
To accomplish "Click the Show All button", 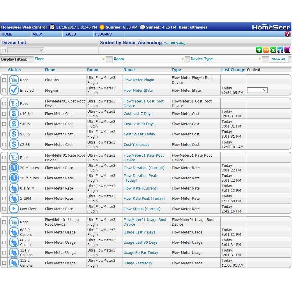I will tap(278, 59).
